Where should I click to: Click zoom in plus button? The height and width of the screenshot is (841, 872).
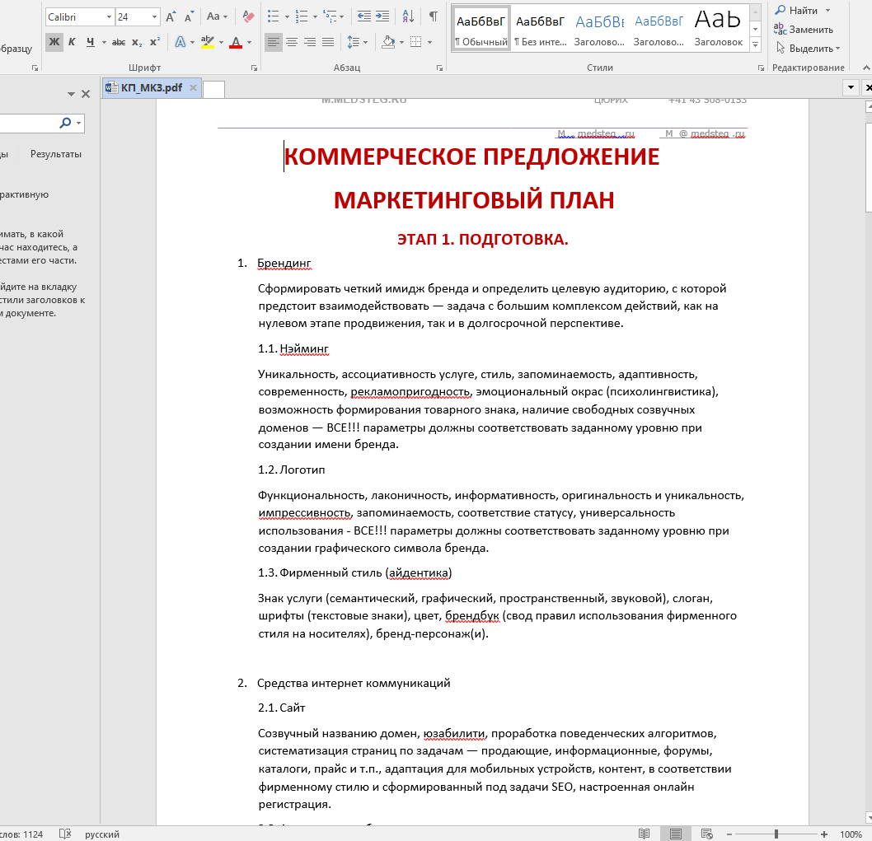coord(824,834)
